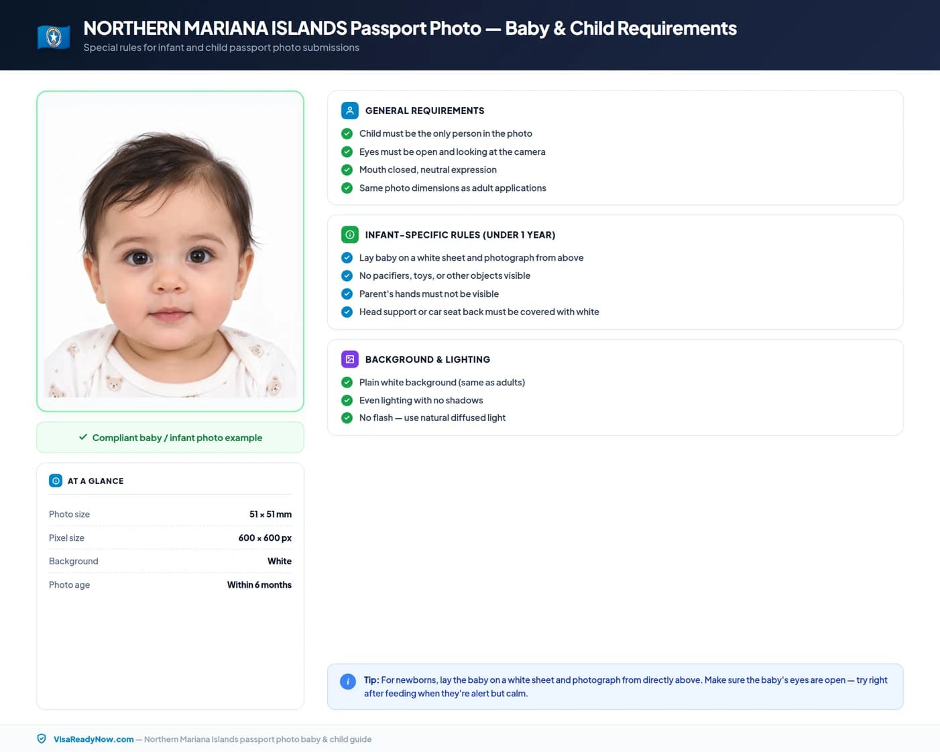Click the 'Pixel size' row label
Image resolution: width=940 pixels, height=752 pixels.
(66, 538)
